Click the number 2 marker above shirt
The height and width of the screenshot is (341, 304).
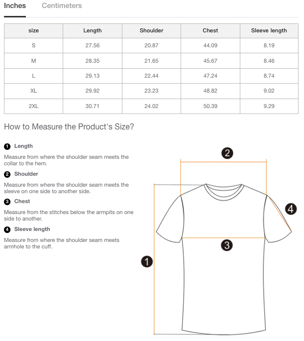tap(227, 153)
